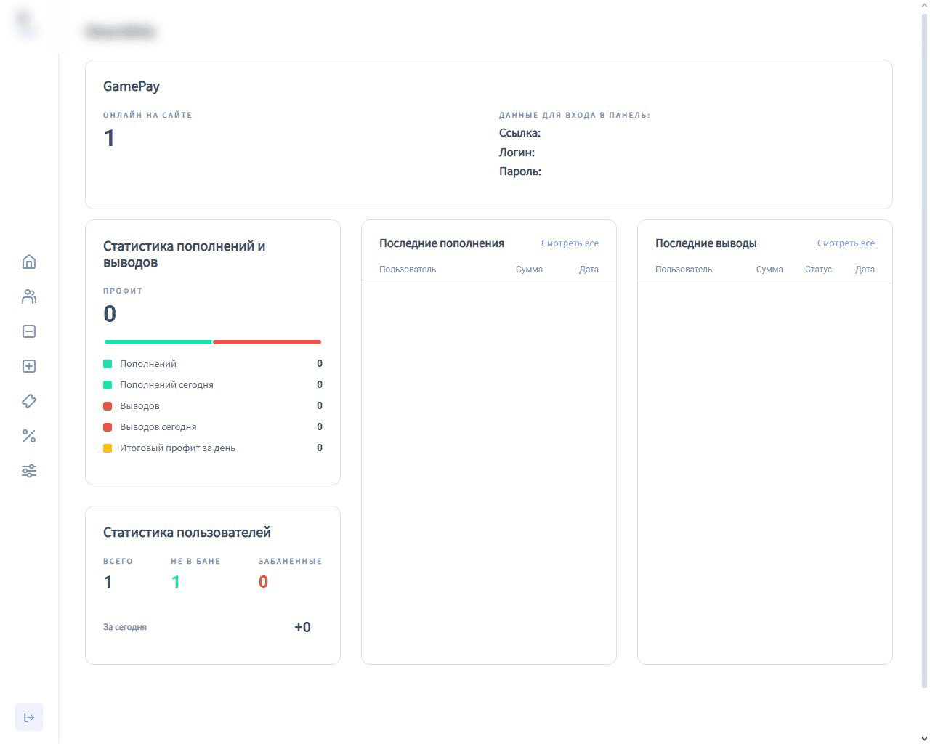Click the red Выводов legend swatch
The image size is (930, 744).
108,406
